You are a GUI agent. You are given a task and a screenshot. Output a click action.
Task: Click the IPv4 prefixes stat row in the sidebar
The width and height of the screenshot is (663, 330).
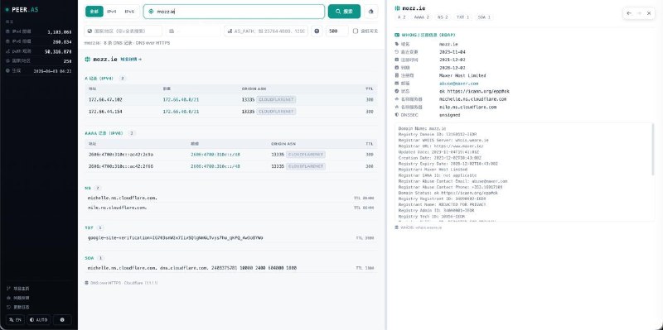(38, 31)
